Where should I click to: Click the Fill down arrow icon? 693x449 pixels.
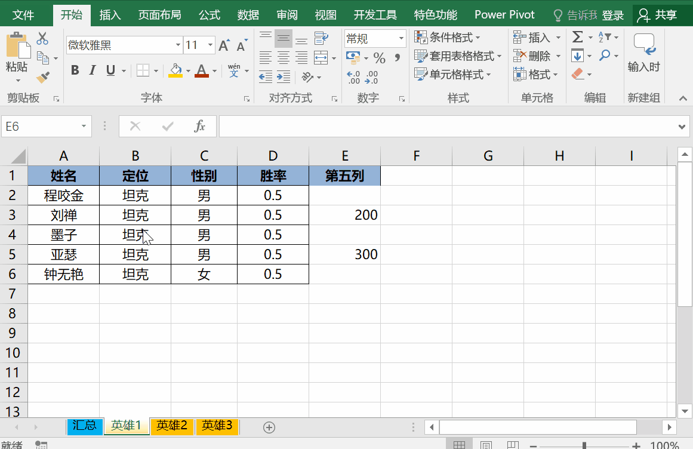pos(578,56)
